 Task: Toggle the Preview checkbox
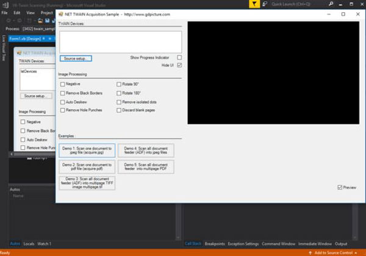340,187
